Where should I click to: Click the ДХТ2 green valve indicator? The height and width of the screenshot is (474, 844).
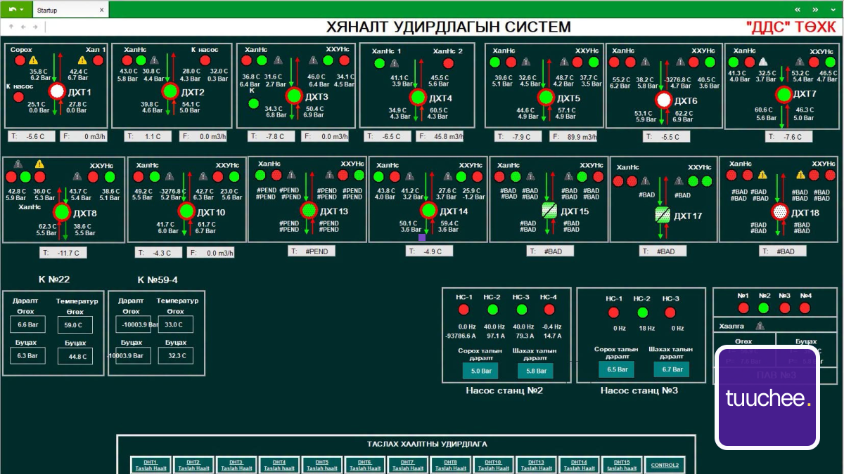pos(170,91)
